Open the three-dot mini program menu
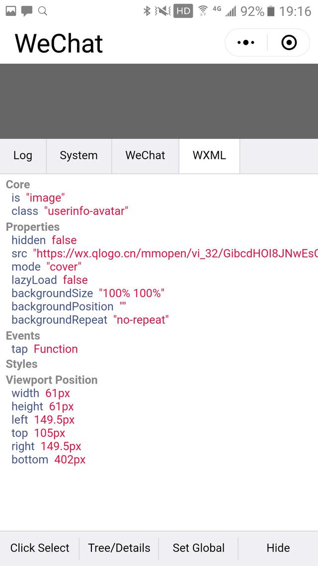This screenshot has width=318, height=566. pos(246,43)
